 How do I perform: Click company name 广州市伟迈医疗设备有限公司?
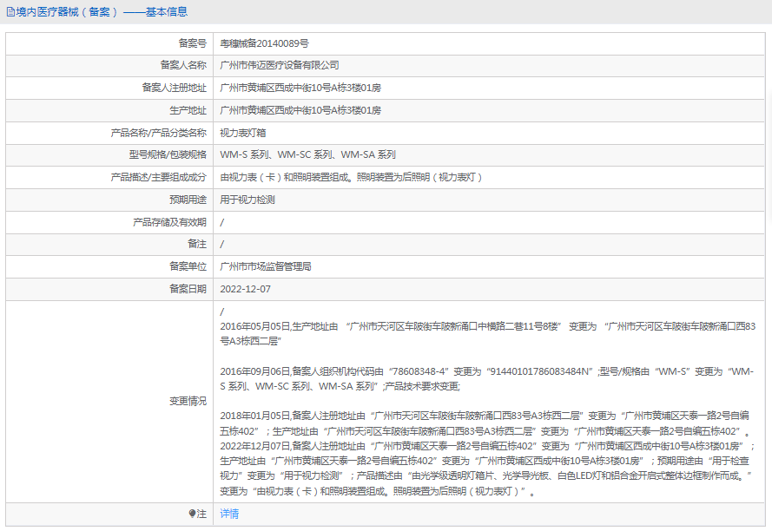(279, 65)
